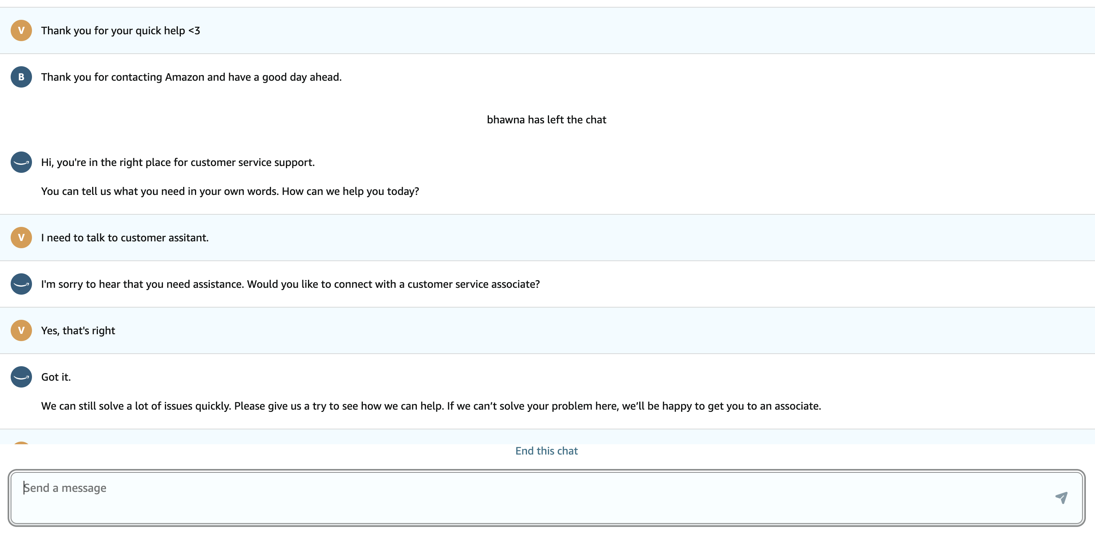Click Amazon bot avatar beside Hi greeting
This screenshot has height=536, width=1095.
click(21, 163)
